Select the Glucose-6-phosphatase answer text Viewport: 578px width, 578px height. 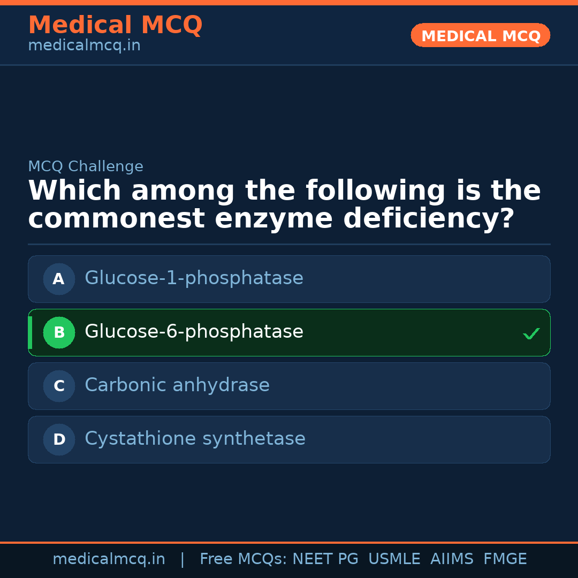point(194,332)
